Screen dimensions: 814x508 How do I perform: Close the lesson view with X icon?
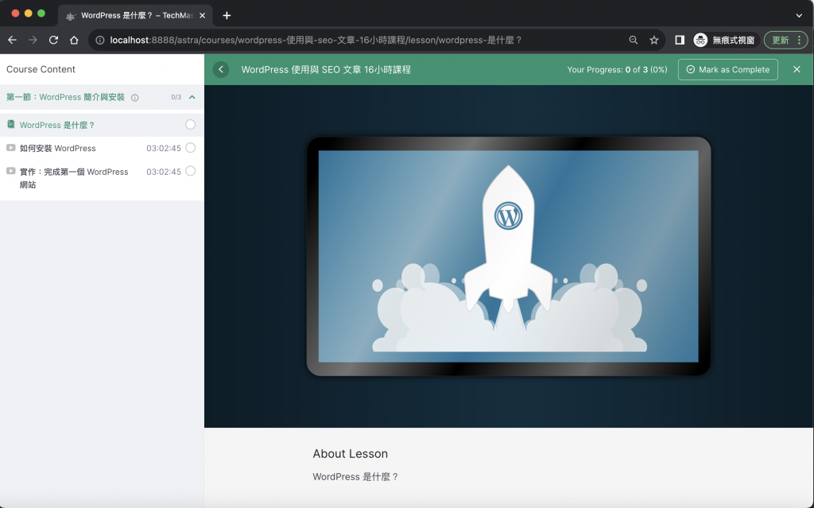click(797, 70)
